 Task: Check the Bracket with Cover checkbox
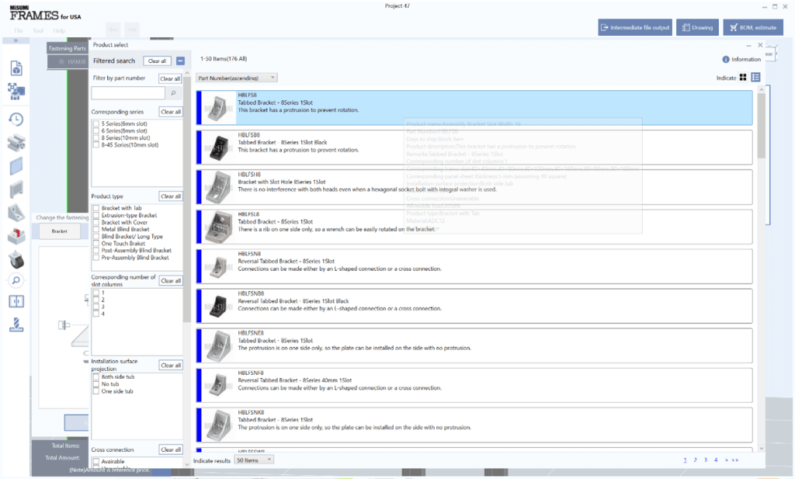click(x=95, y=222)
